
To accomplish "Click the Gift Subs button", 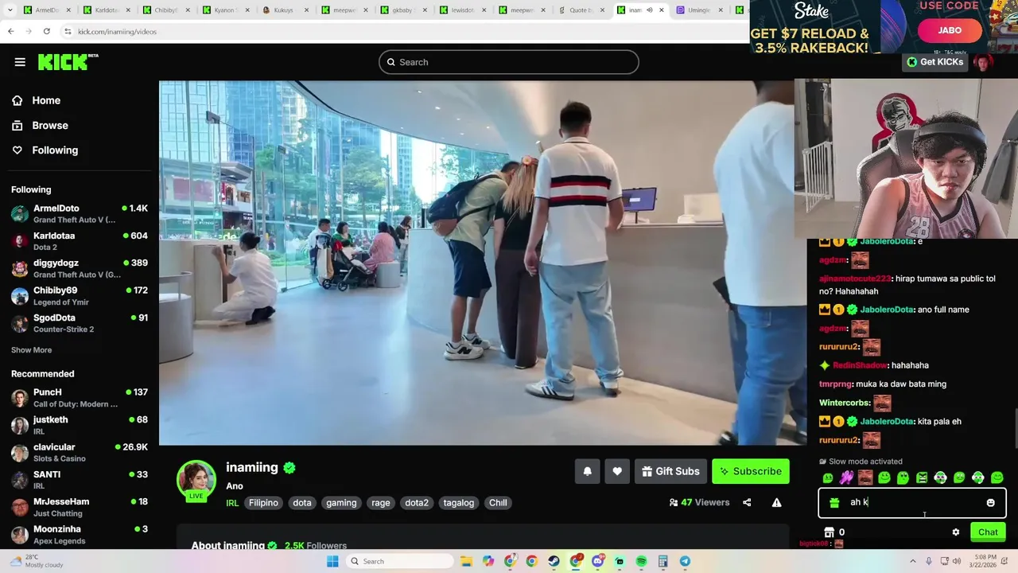I will 670,471.
